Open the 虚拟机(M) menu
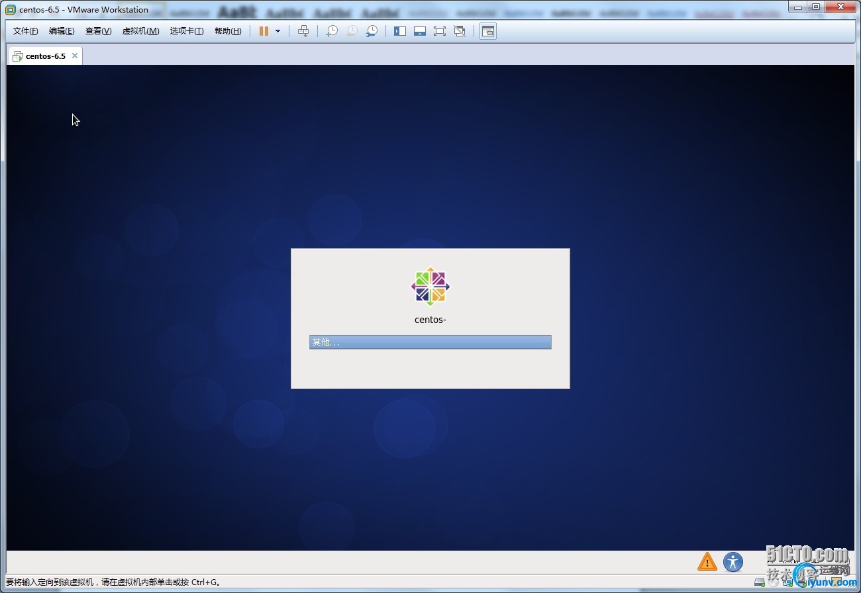Viewport: 861px width, 593px height. click(141, 31)
